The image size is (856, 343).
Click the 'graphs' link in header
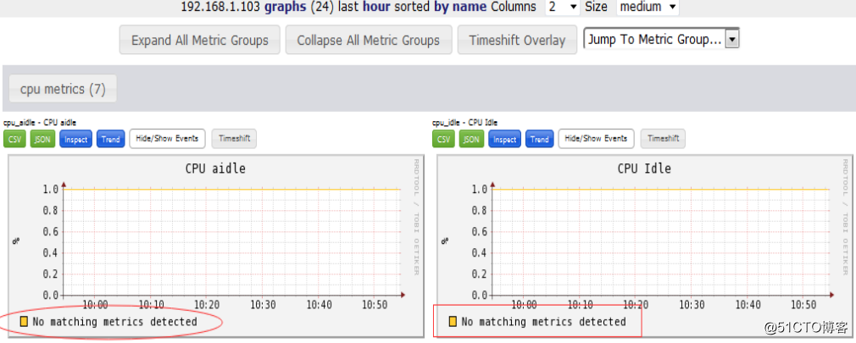(286, 7)
